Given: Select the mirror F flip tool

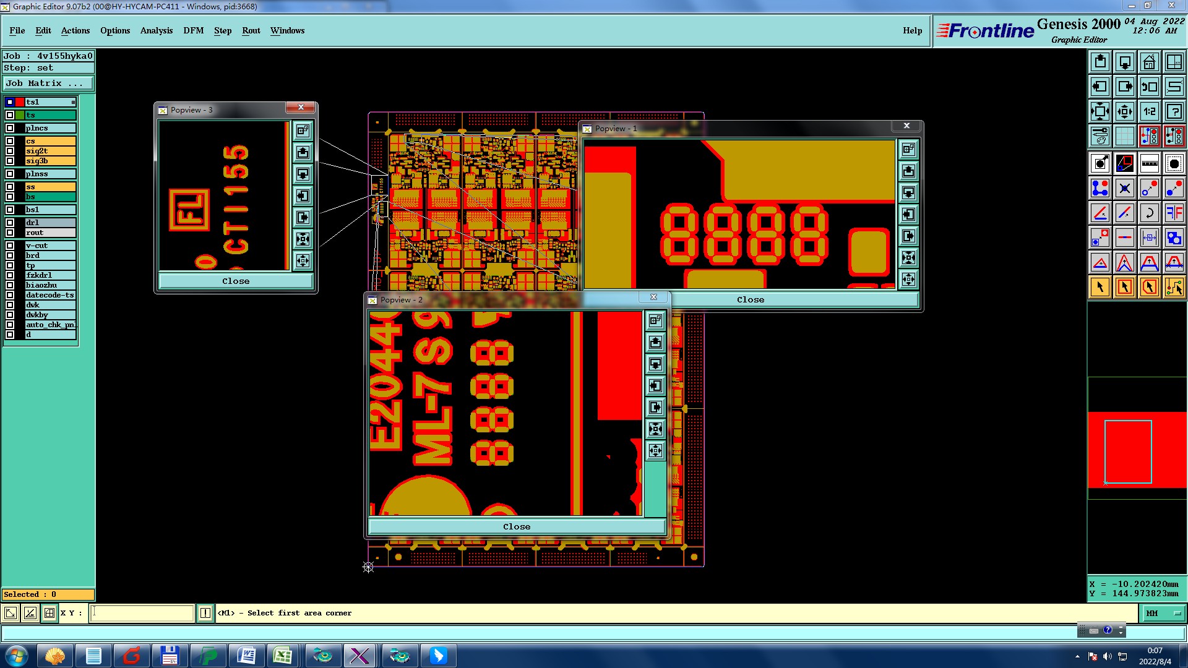Looking at the screenshot, I should point(1174,213).
